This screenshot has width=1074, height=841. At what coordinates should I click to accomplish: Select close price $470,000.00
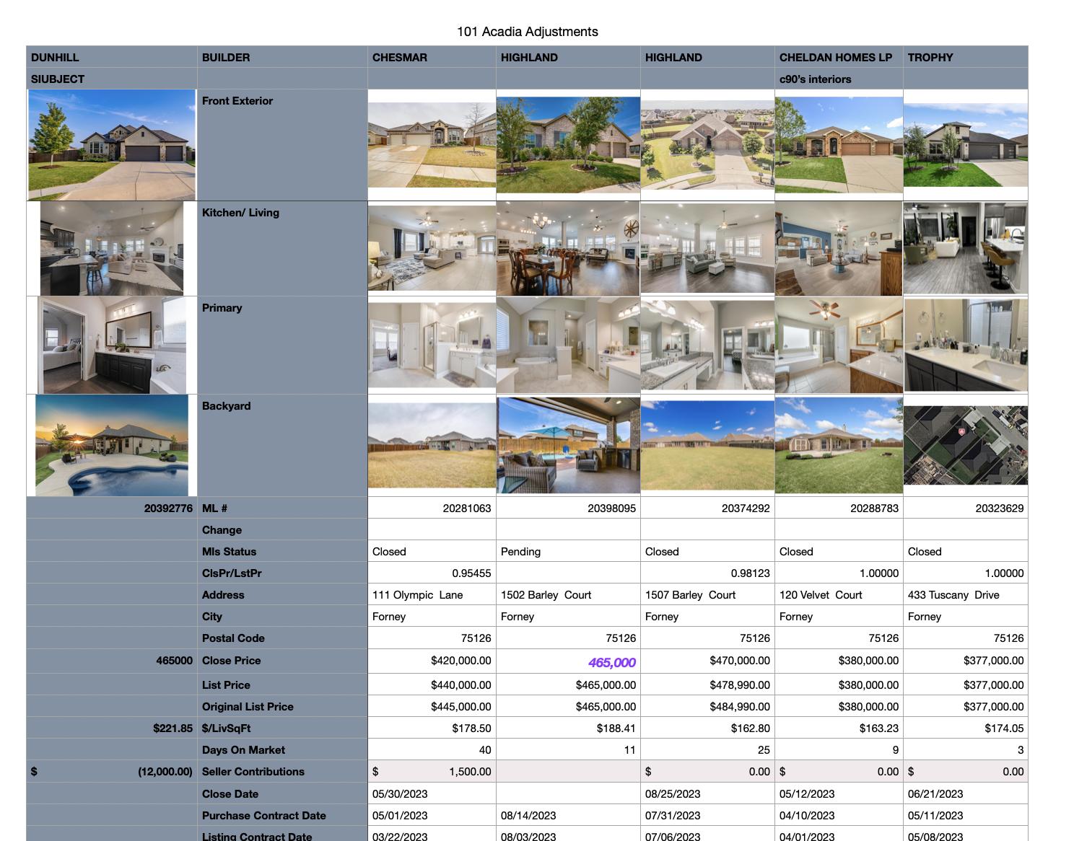(x=740, y=661)
